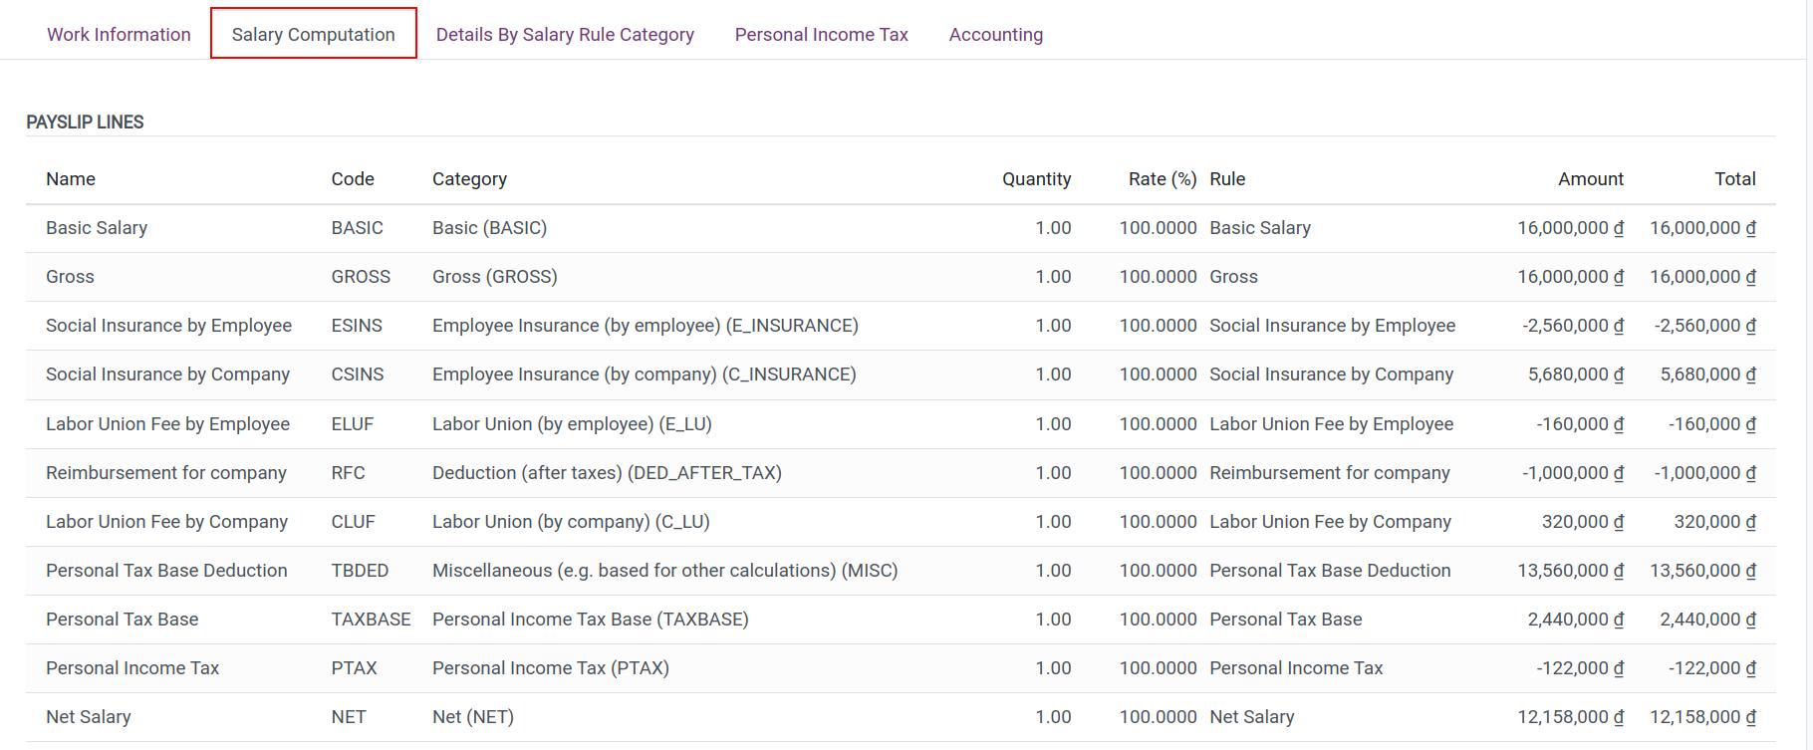Click the 320,000 ₫ amount cell
Viewport: 1813px width, 750px height.
click(x=1583, y=522)
